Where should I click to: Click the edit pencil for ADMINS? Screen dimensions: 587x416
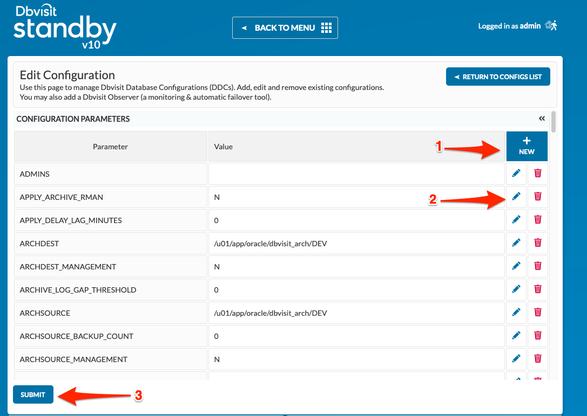click(x=516, y=173)
